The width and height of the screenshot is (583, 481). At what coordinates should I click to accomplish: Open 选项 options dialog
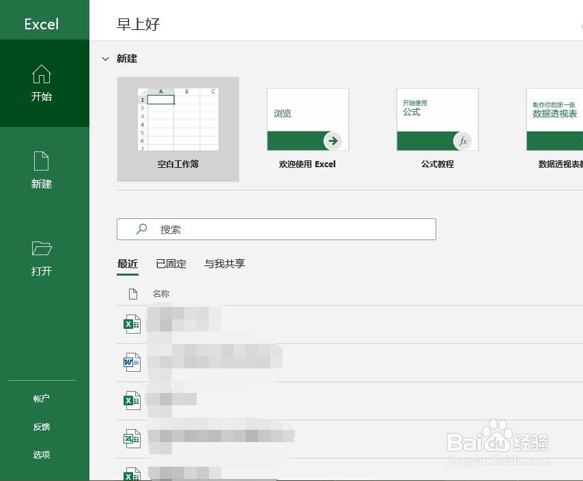(x=41, y=454)
